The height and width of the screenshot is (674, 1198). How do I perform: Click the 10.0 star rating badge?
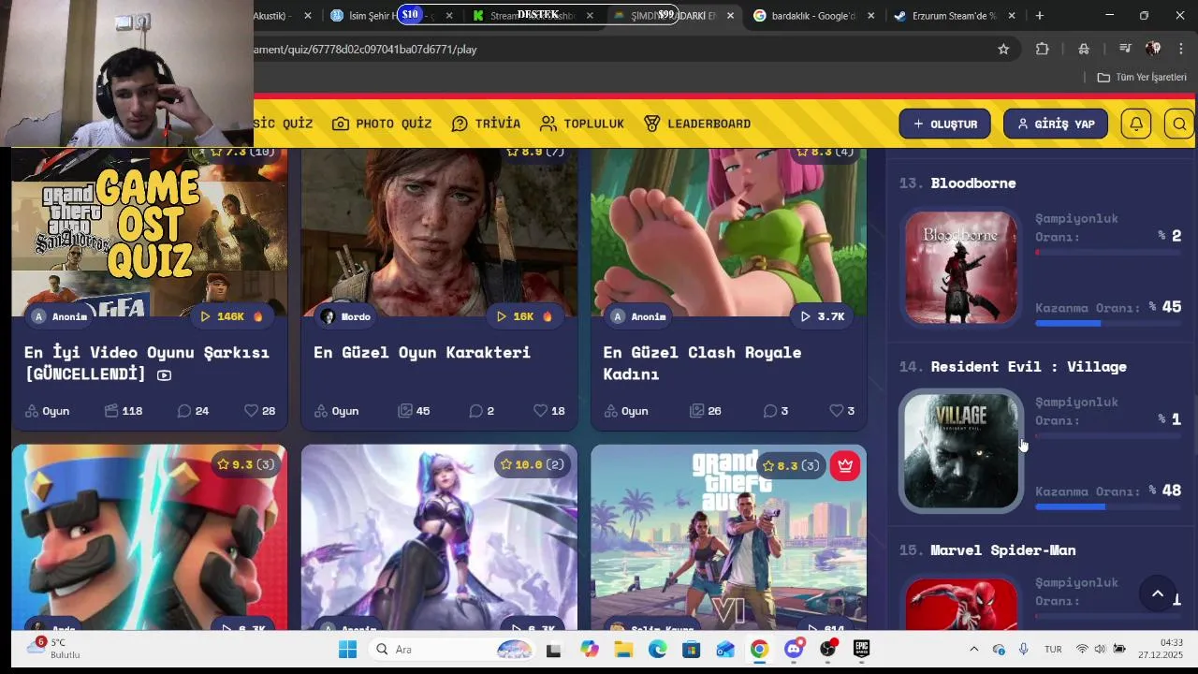tap(532, 464)
